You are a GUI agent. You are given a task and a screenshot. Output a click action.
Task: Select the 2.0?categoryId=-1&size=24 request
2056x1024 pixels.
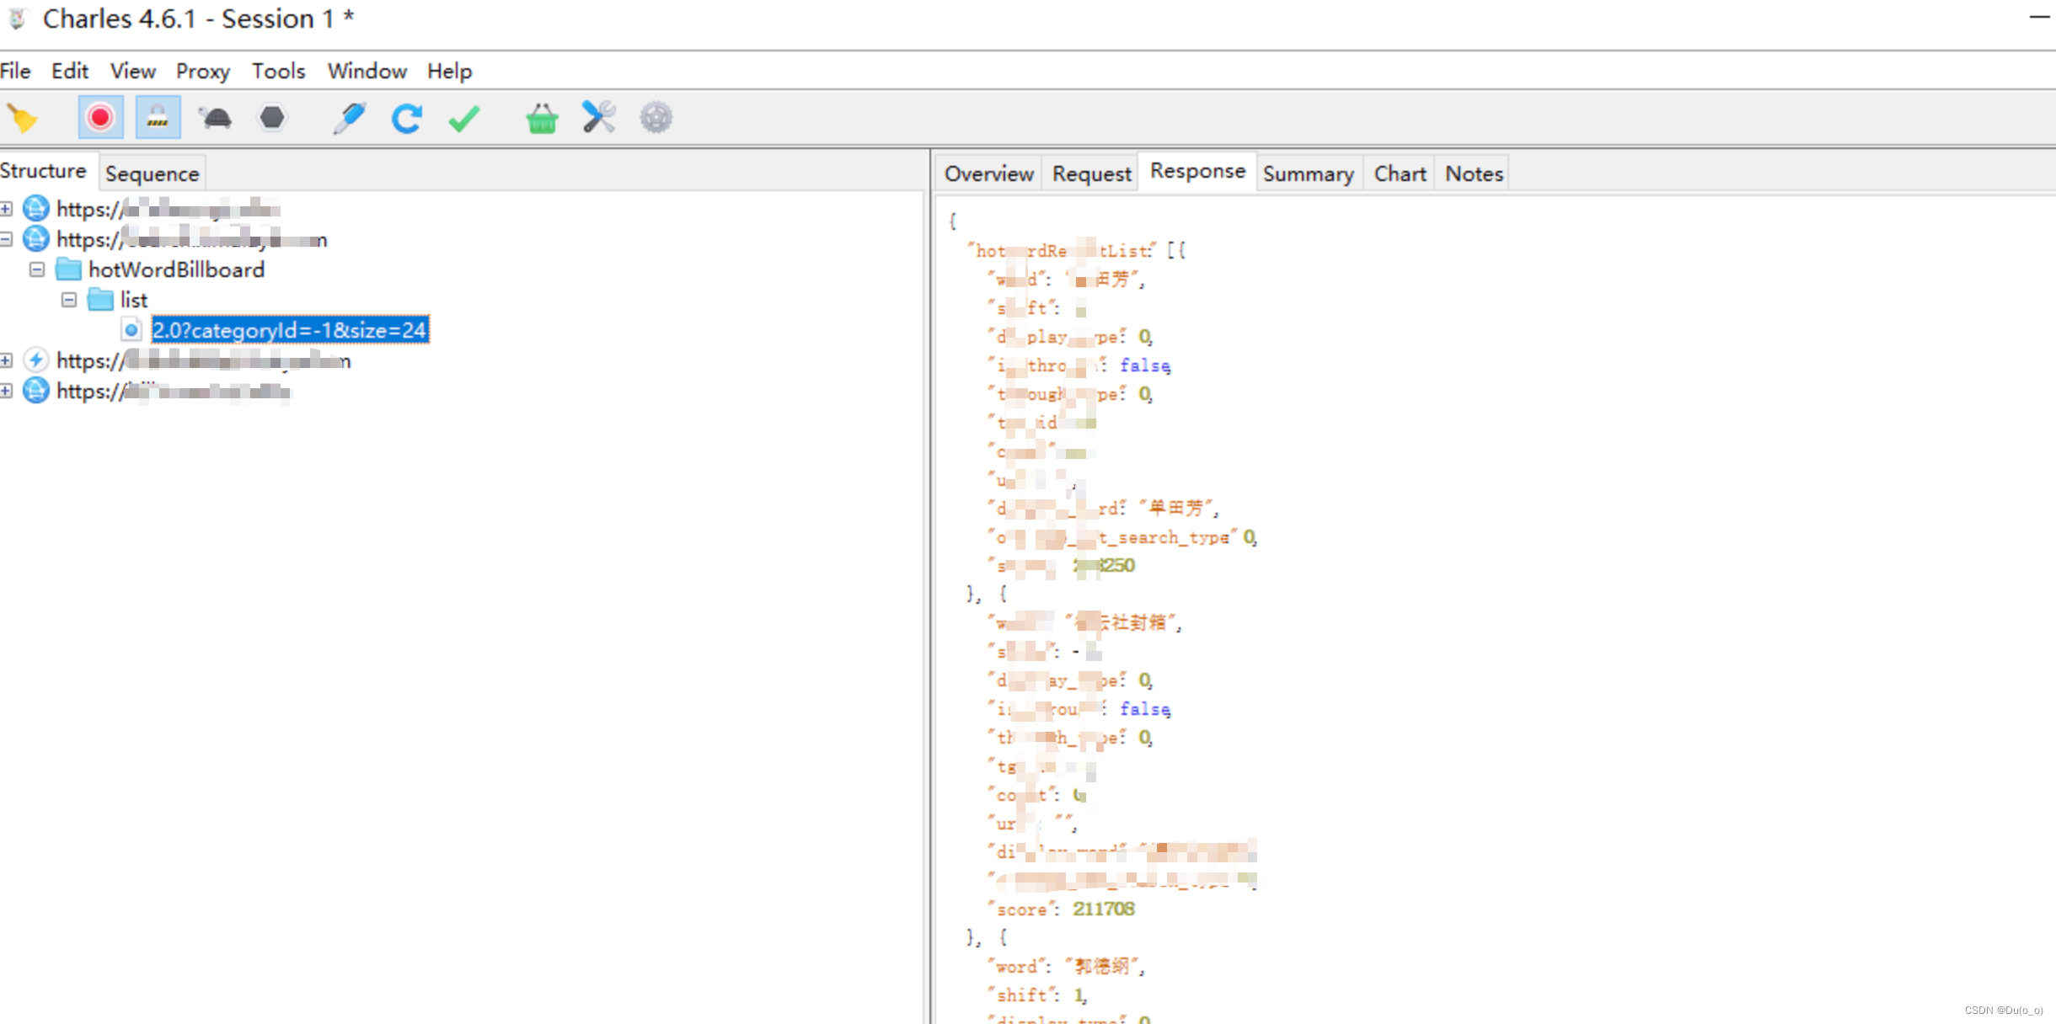pos(289,330)
